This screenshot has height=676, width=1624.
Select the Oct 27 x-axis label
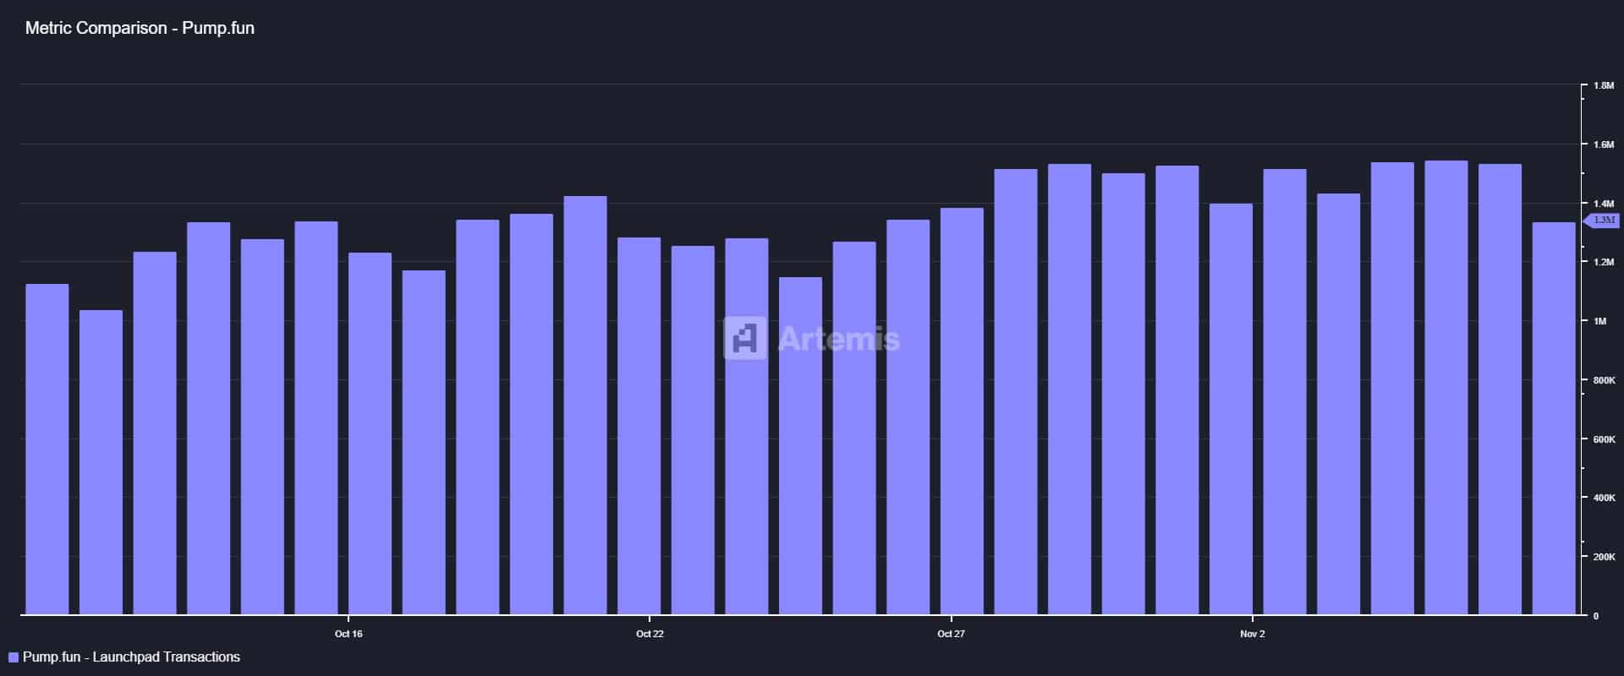click(951, 634)
